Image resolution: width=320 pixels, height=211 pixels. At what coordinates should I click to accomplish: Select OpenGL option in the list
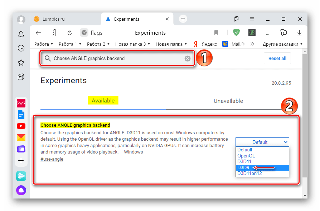pos(246,156)
